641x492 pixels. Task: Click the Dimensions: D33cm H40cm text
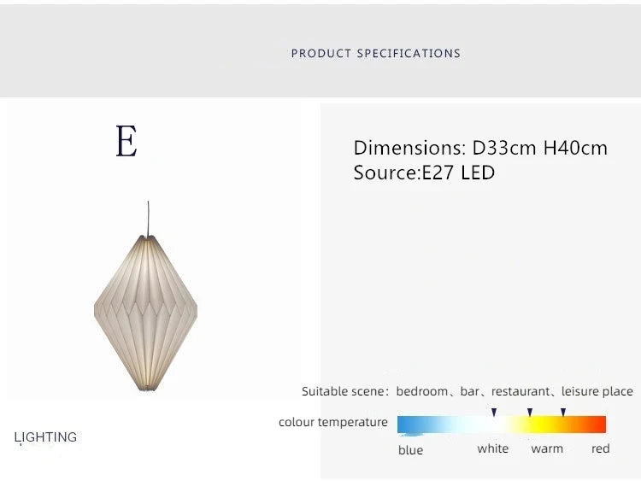480,148
